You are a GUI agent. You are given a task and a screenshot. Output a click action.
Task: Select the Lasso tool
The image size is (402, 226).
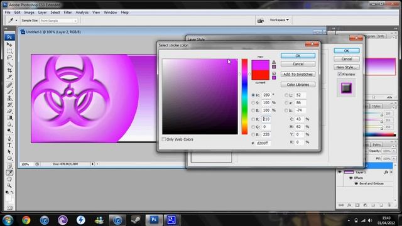click(x=9, y=57)
